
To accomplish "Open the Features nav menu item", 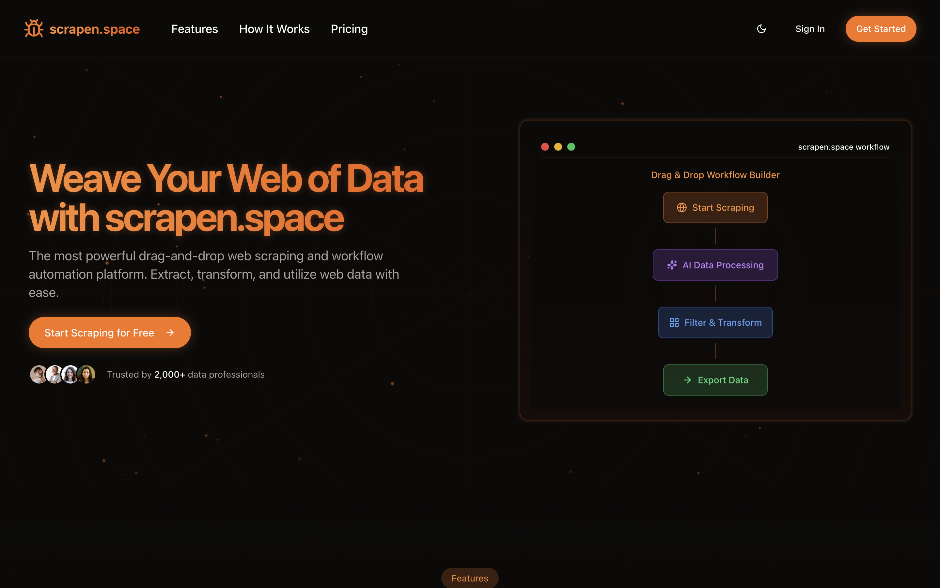I will [x=195, y=29].
